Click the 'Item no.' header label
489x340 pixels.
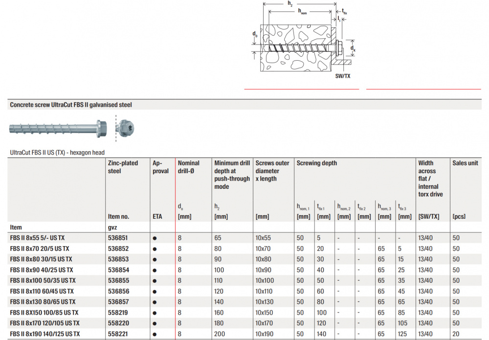(118, 217)
